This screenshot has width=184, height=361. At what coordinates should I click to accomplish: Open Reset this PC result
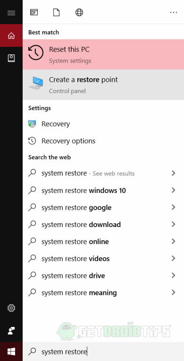point(103,54)
